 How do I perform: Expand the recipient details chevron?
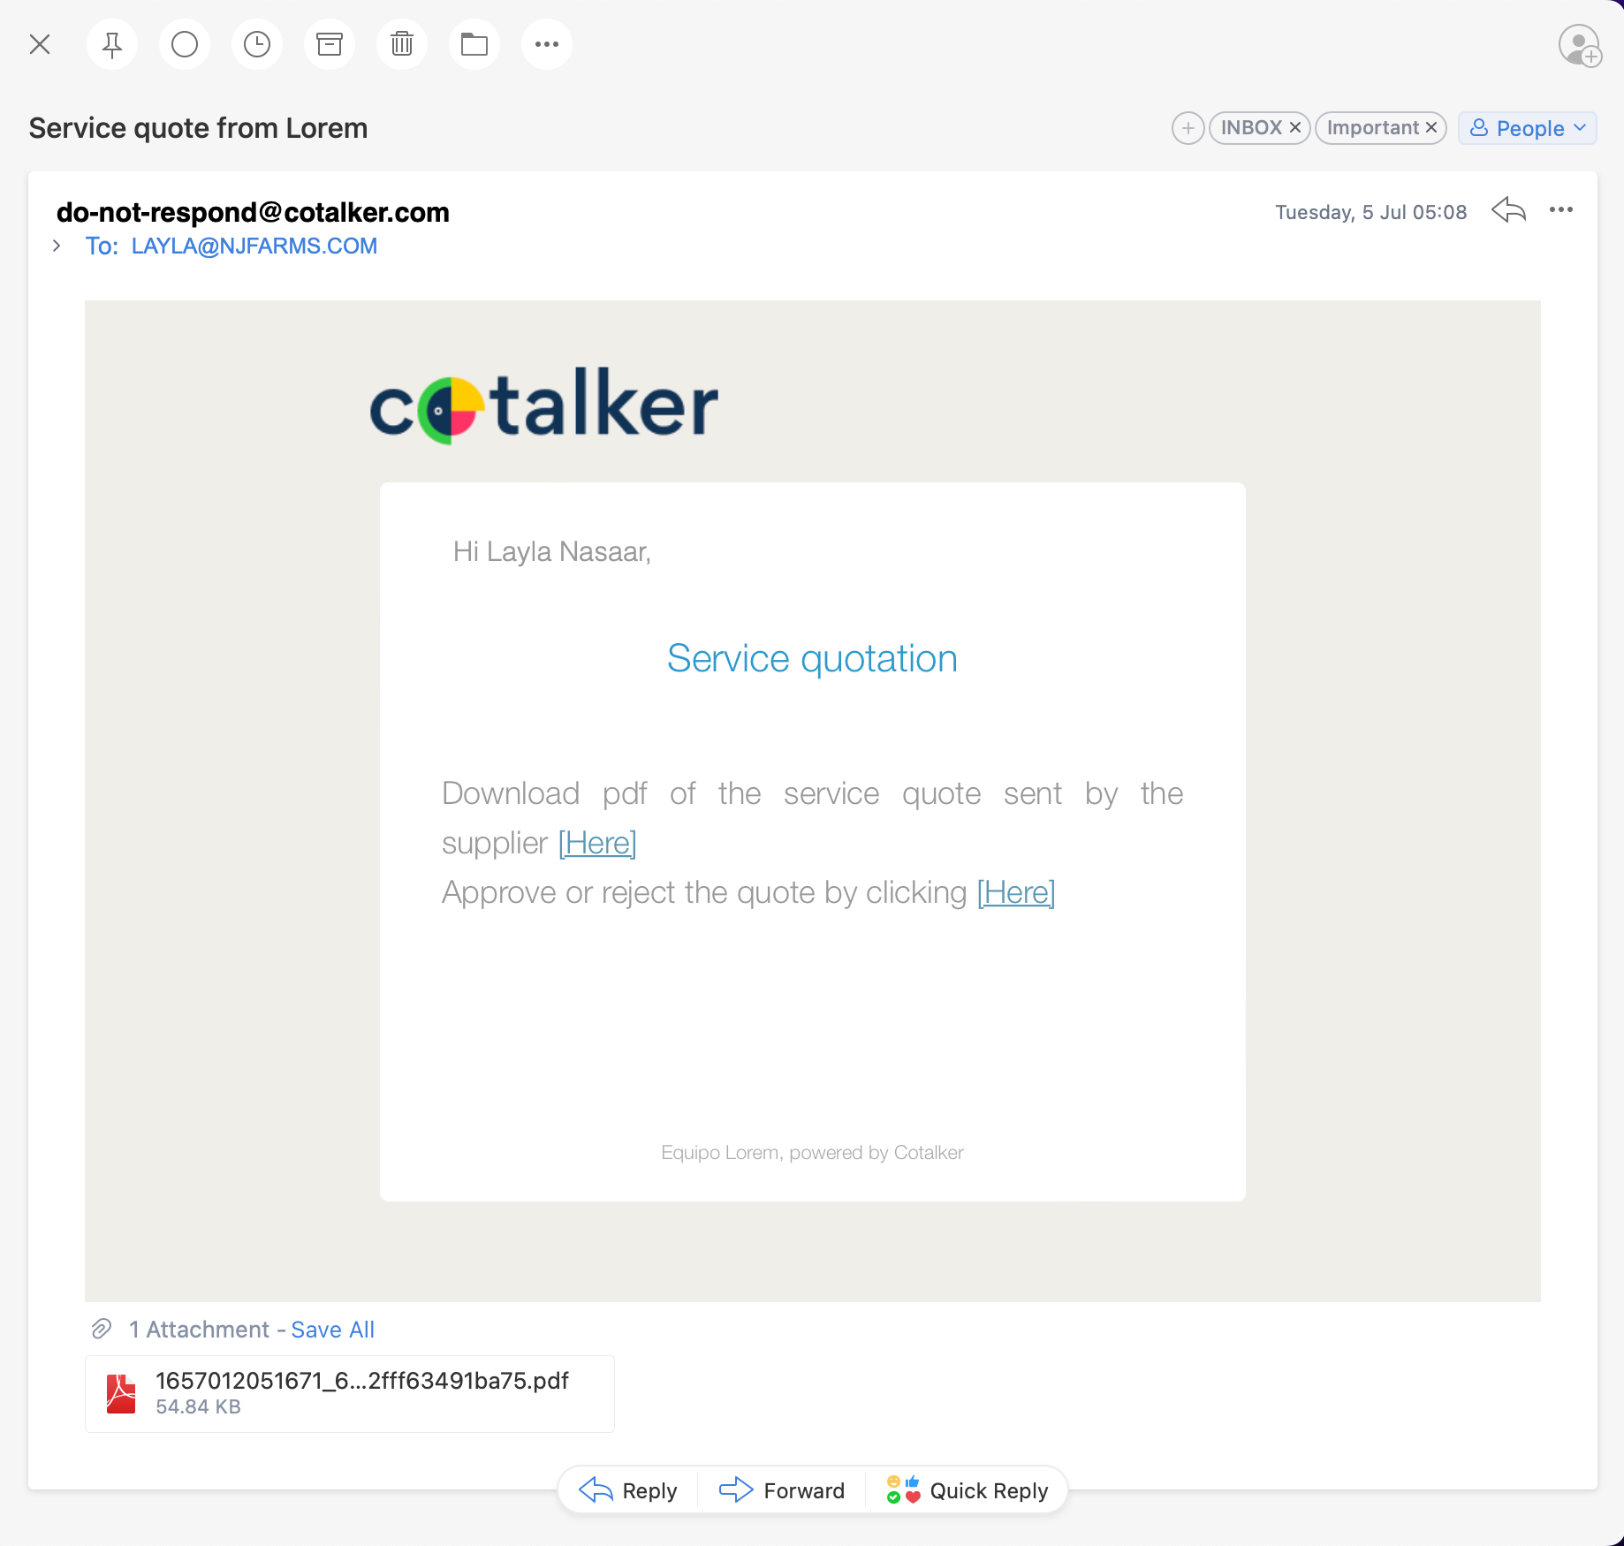(57, 246)
